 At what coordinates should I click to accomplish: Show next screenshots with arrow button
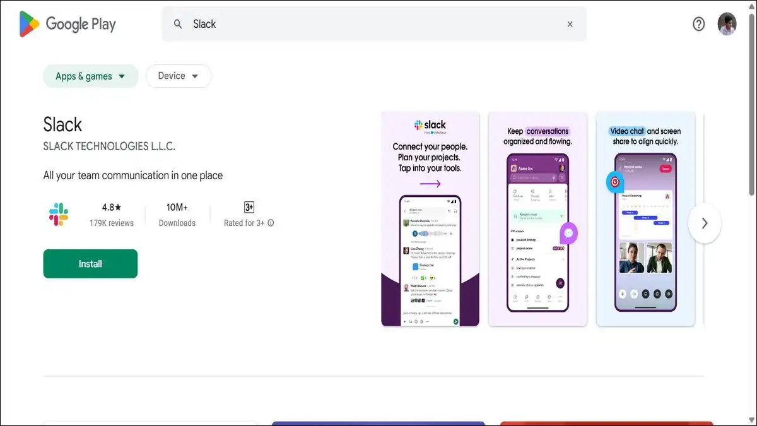tap(705, 223)
